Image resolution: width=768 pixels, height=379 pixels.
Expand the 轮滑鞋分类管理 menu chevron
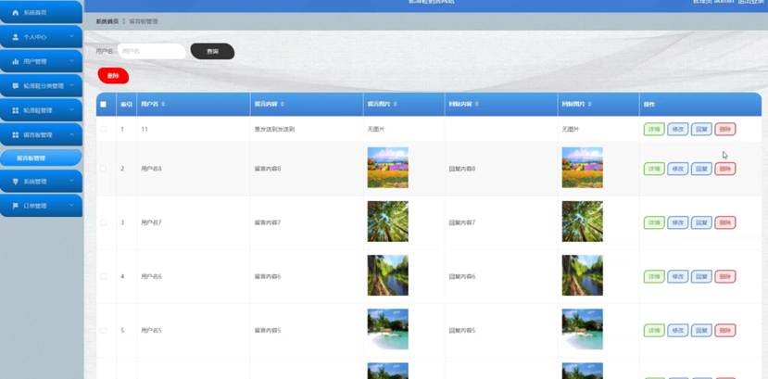[72, 85]
